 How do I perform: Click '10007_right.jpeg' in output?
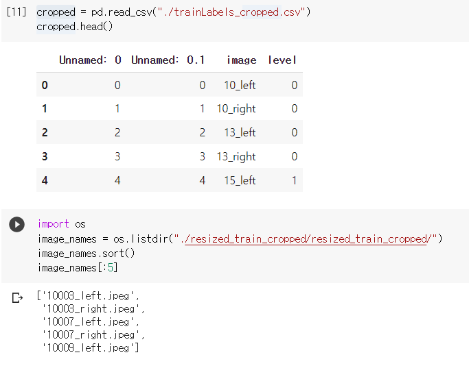coord(91,334)
